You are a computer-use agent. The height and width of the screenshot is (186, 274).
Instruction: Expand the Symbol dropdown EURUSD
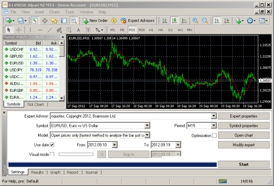147,126
